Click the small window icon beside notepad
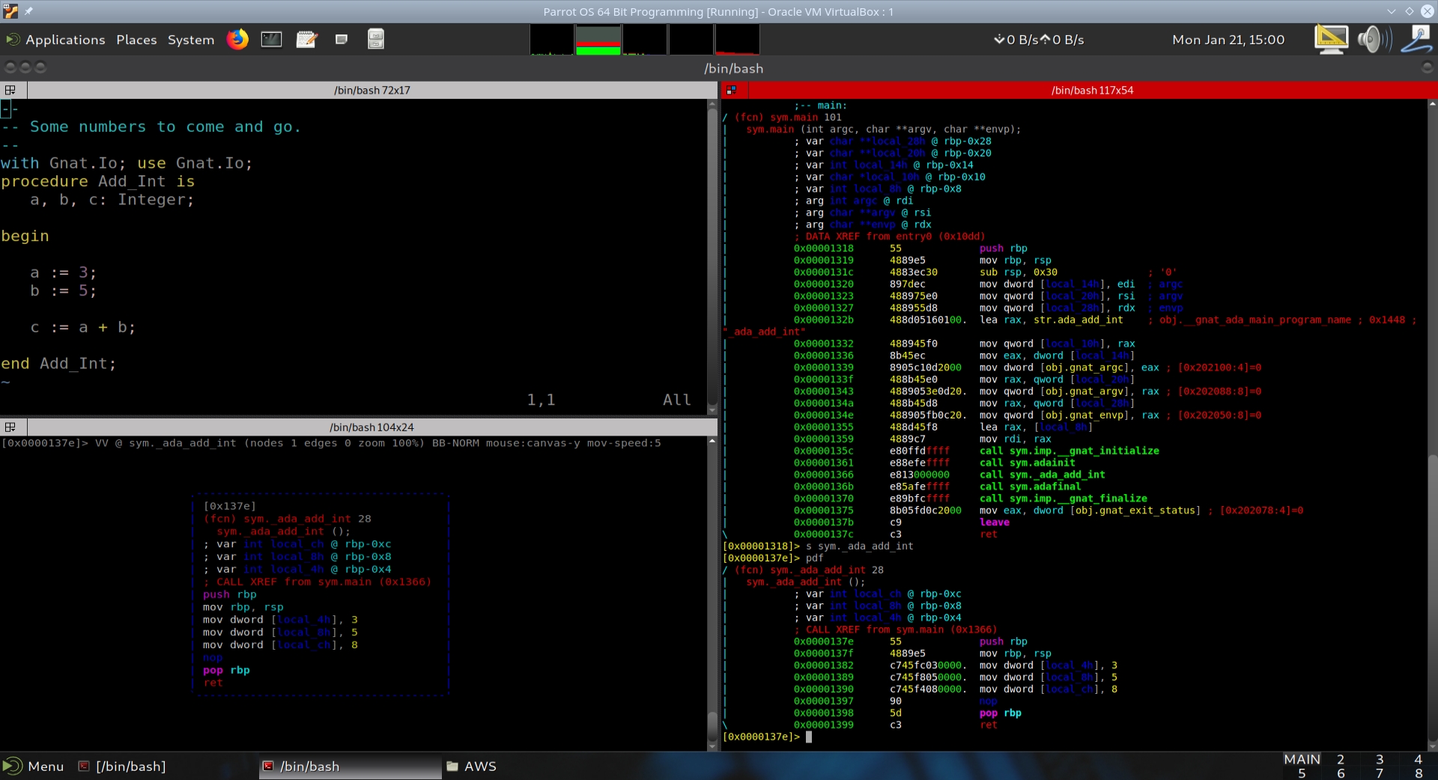The height and width of the screenshot is (780, 1438). pos(342,39)
